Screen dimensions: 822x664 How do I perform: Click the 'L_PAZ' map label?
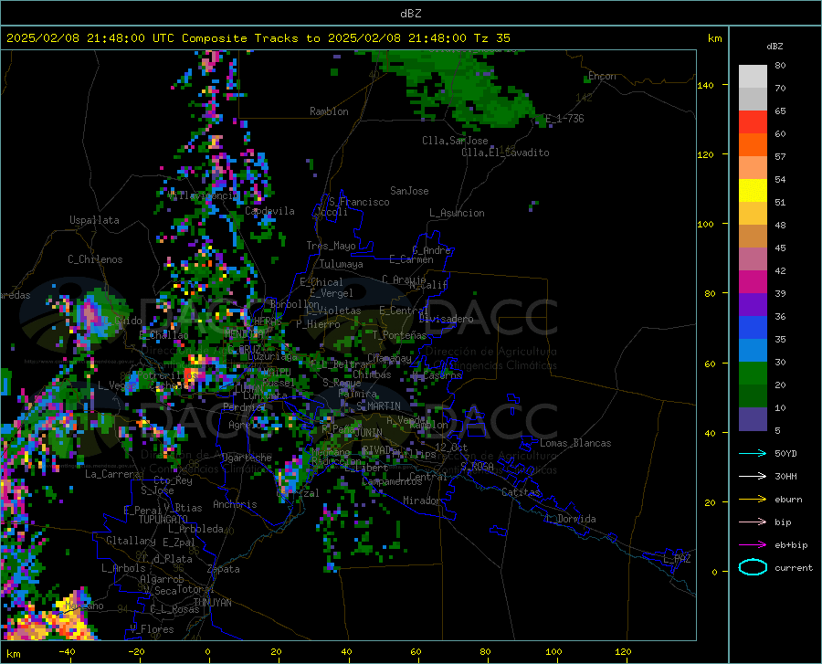[677, 559]
